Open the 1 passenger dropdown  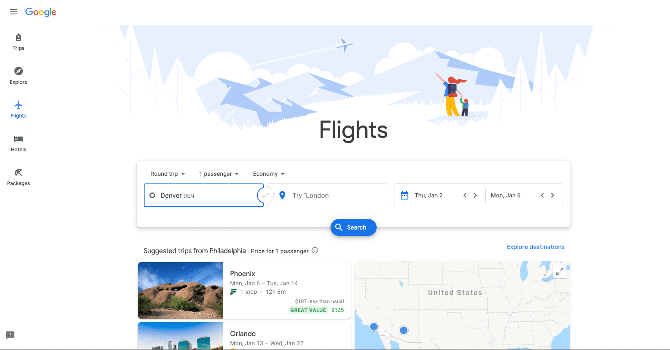tap(219, 174)
